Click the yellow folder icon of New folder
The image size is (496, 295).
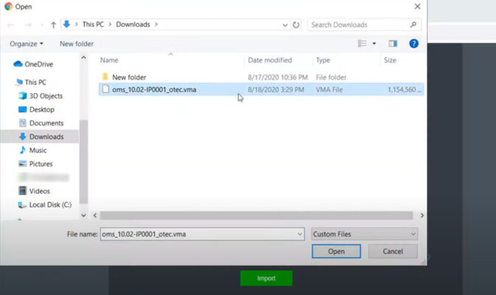(x=106, y=77)
